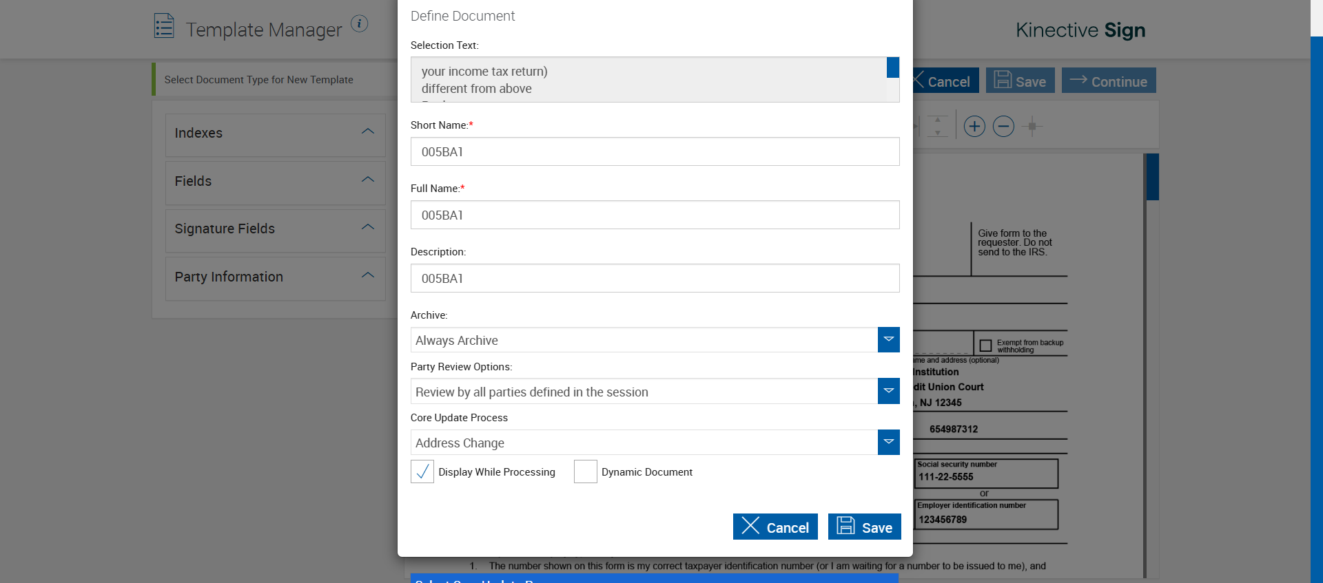The width and height of the screenshot is (1323, 583).
Task: Click 'Select Document Type for New Template' text
Action: click(x=259, y=80)
